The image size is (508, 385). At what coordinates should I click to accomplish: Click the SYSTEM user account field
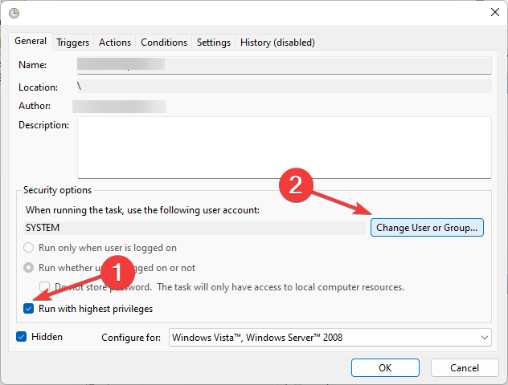pos(195,228)
